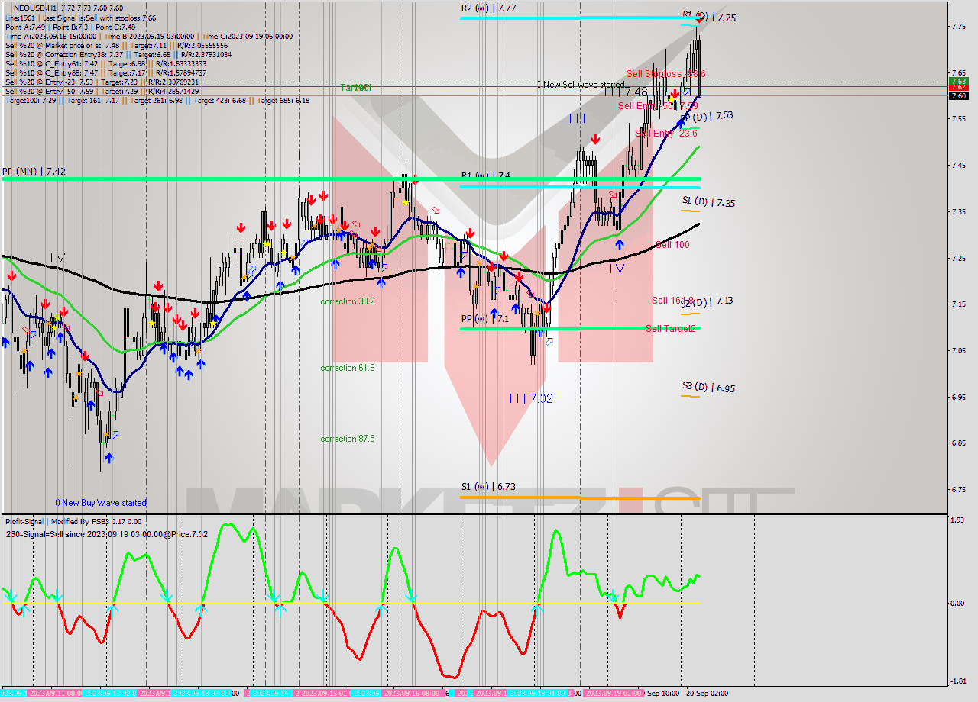Select the '2023.09.19 02:00' time axis marker
978x702 pixels.
tap(614, 694)
